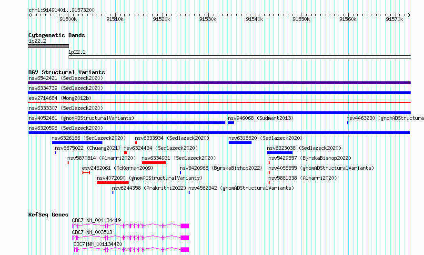424x255 pixels.
Task: Click the nsv6324434 (Sedlazeck2020) label
Action: tap(161, 148)
